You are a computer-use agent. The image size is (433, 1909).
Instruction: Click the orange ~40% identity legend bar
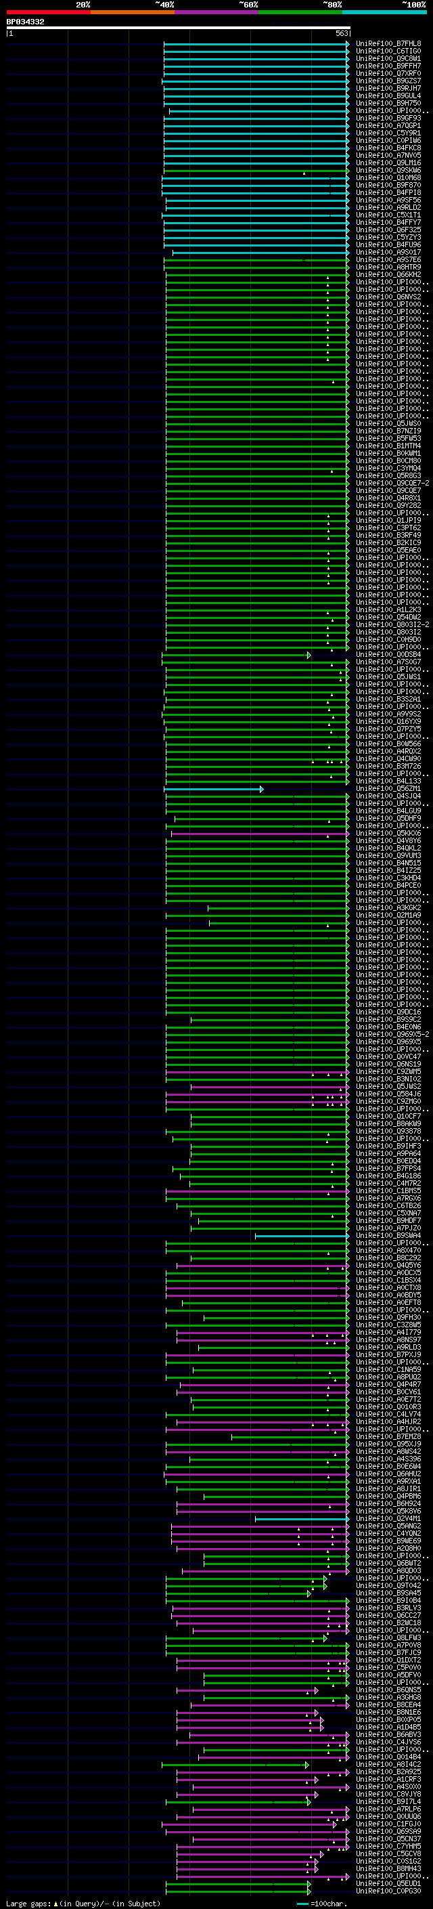click(133, 12)
